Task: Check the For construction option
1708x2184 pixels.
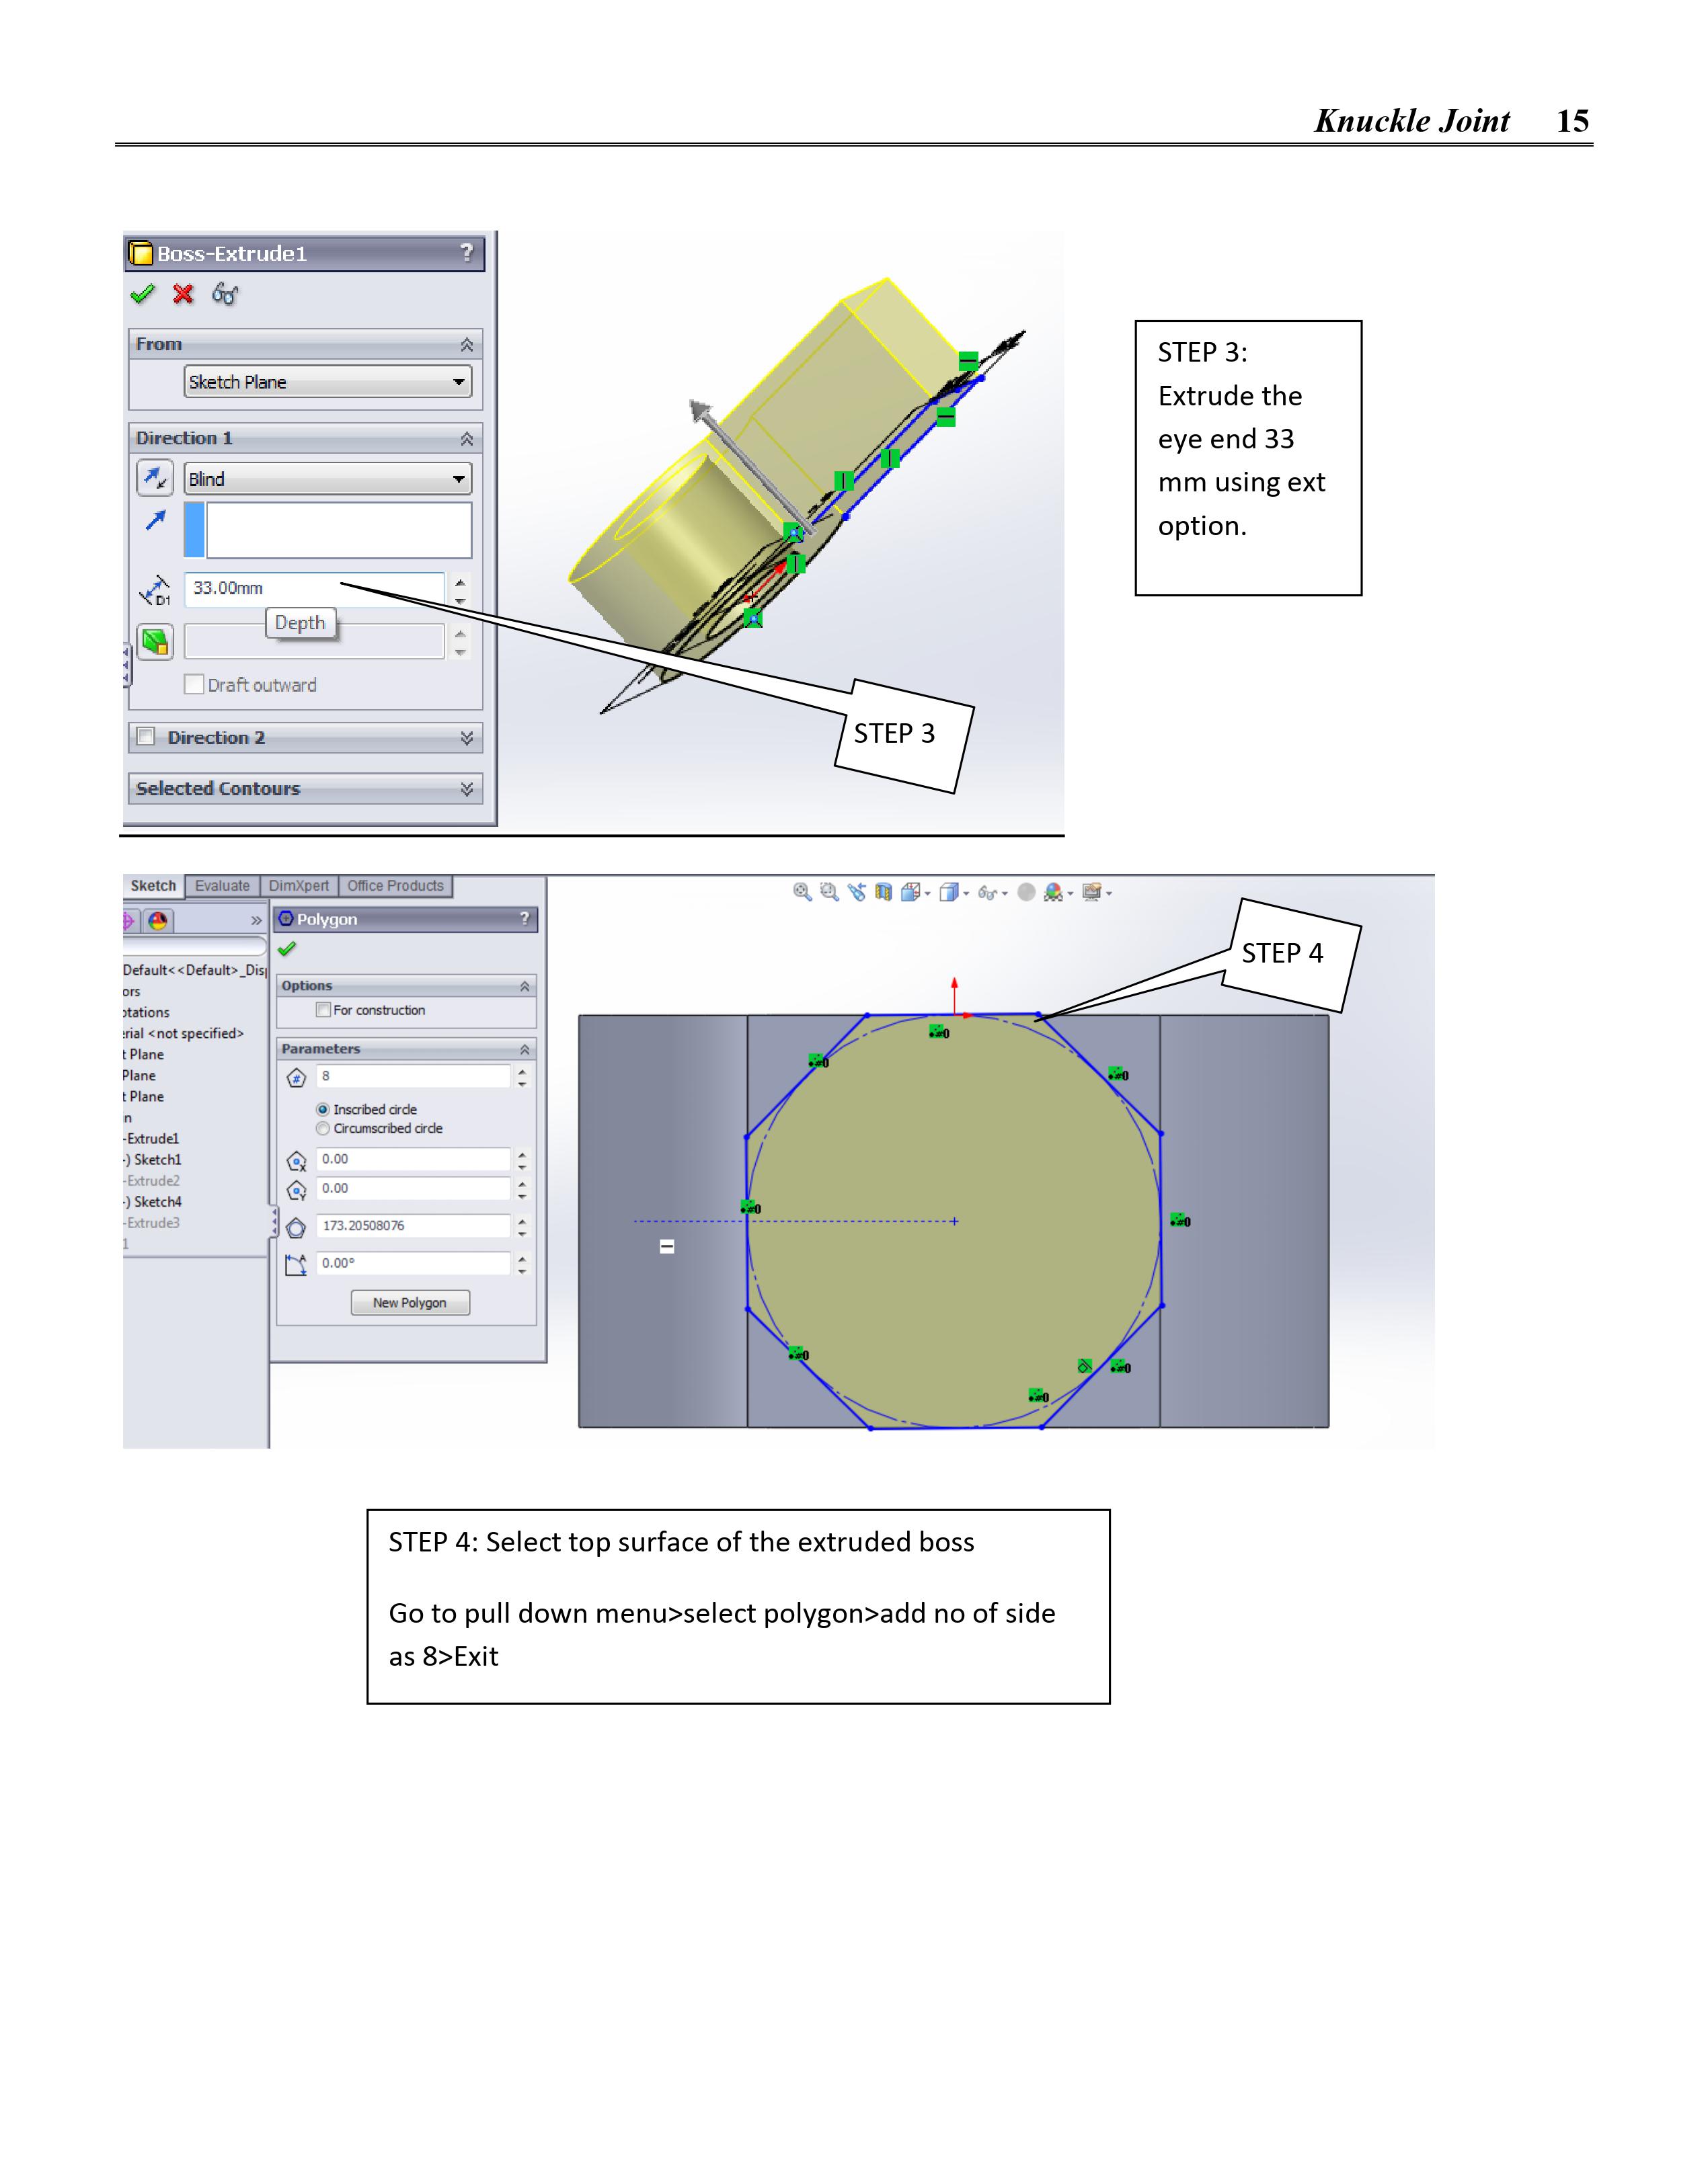Action: pyautogui.click(x=323, y=1010)
